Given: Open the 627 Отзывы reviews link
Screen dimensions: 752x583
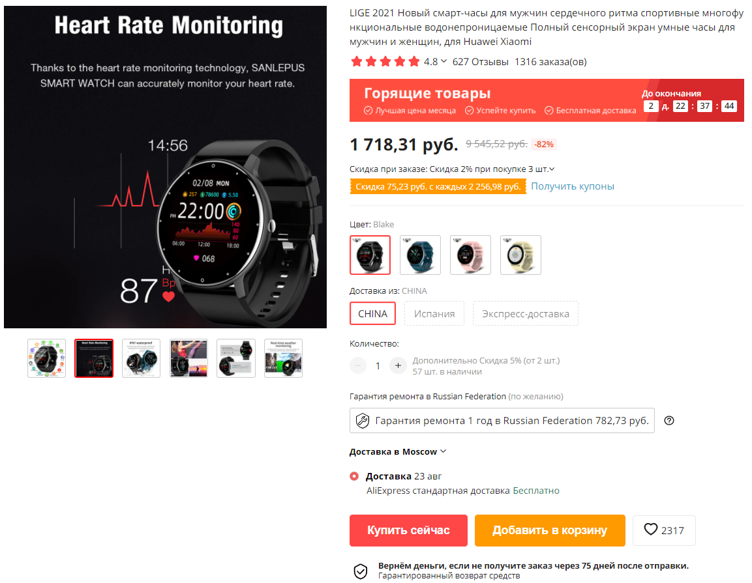Looking at the screenshot, I should tap(480, 62).
